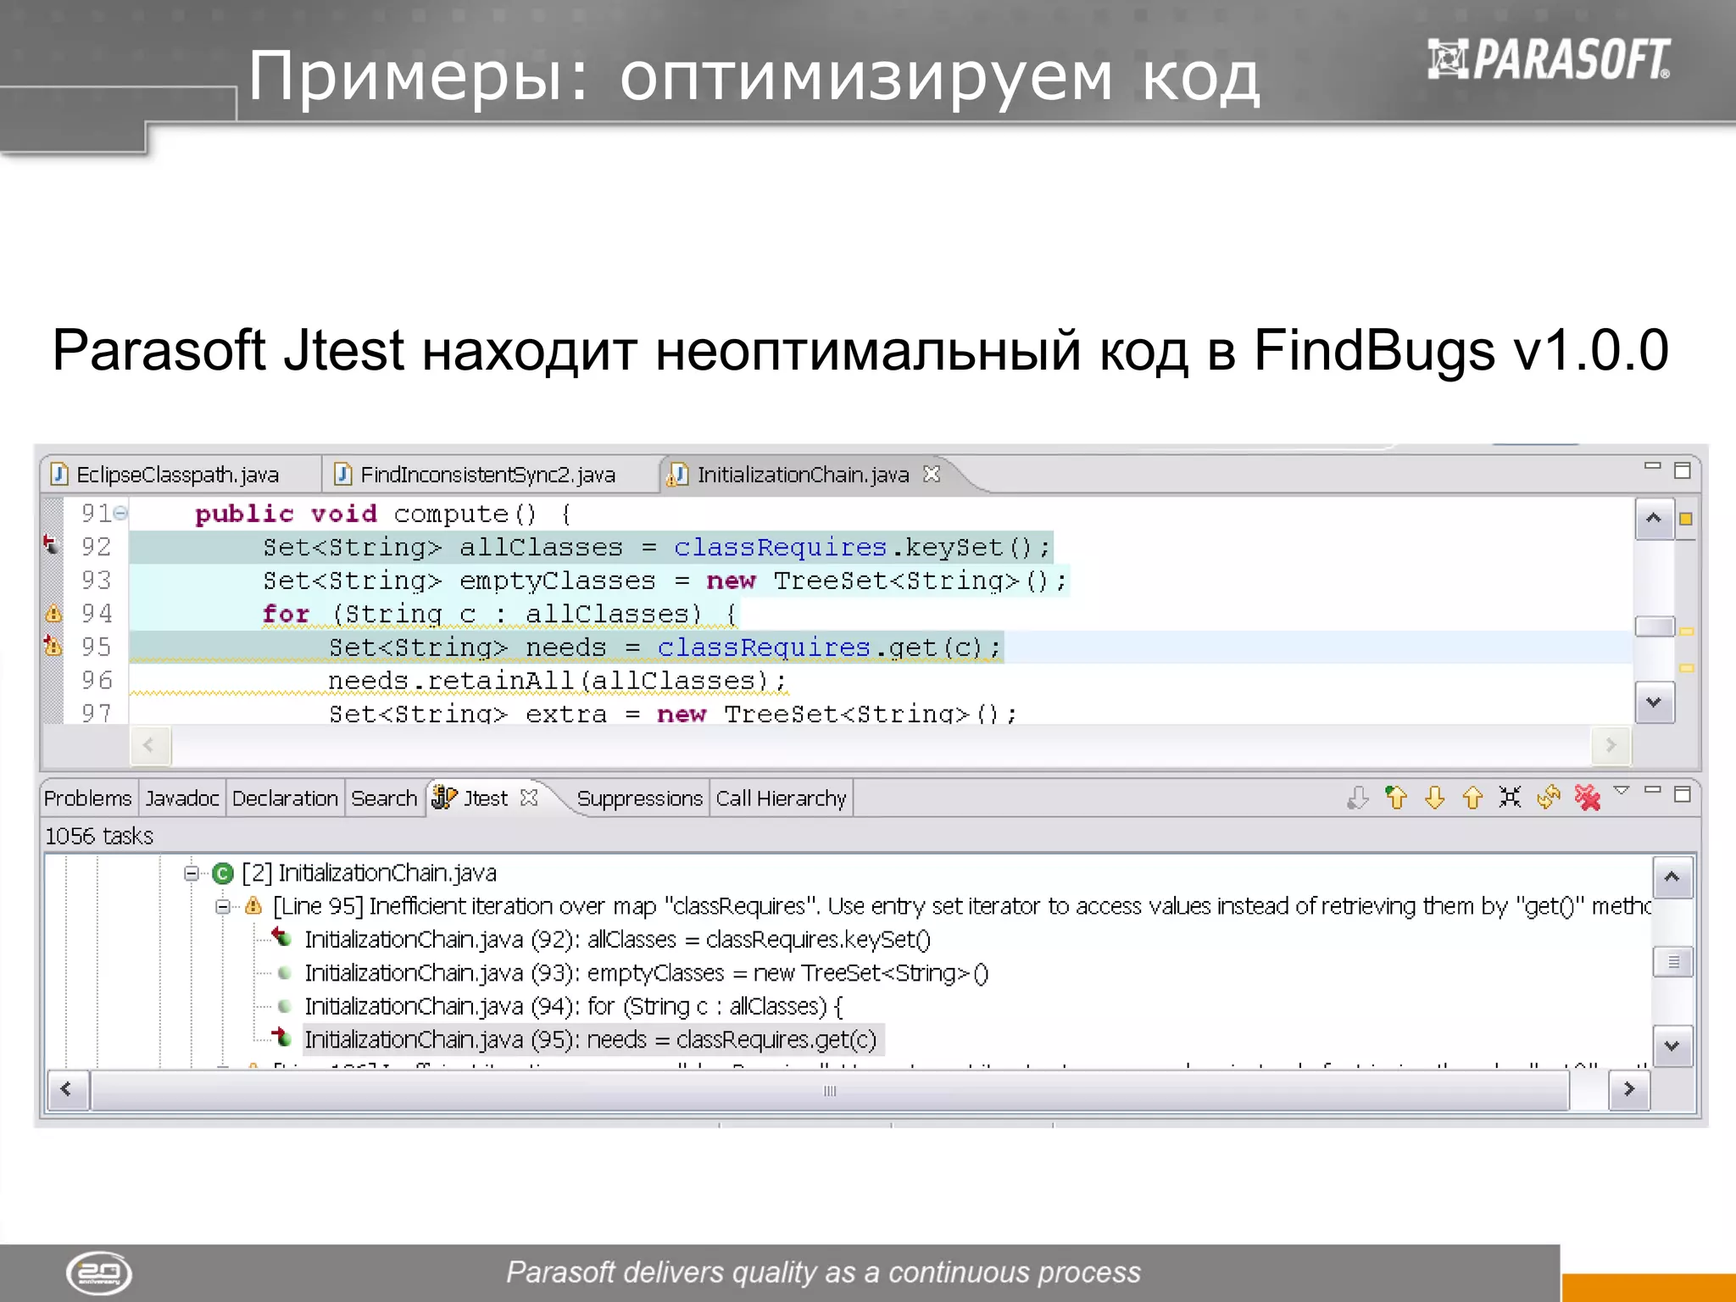Screen dimensions: 1736x1302
Task: Click the editor horizontal scroll left arrow
Action: (150, 746)
